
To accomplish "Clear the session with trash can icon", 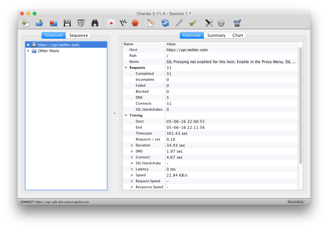I will pyautogui.click(x=81, y=23).
